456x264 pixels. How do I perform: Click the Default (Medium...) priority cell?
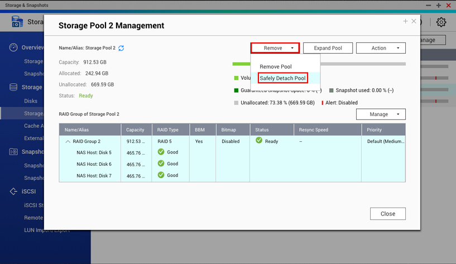pyautogui.click(x=386, y=141)
